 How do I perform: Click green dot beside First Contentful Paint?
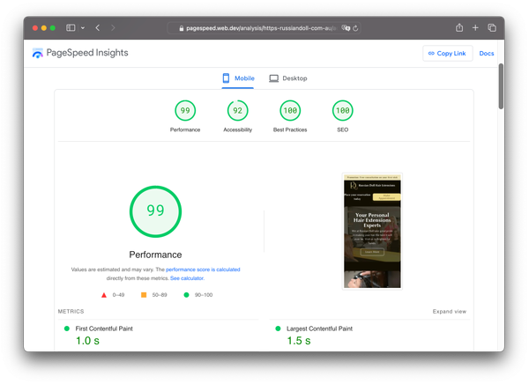(67, 329)
